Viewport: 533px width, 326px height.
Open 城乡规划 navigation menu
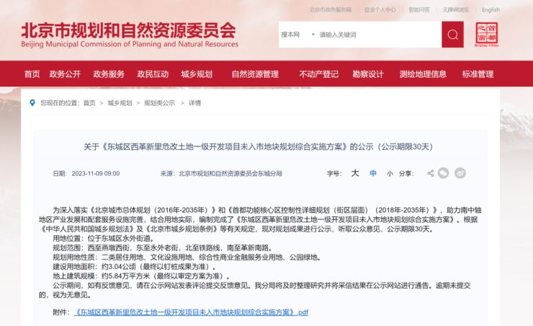click(x=197, y=74)
